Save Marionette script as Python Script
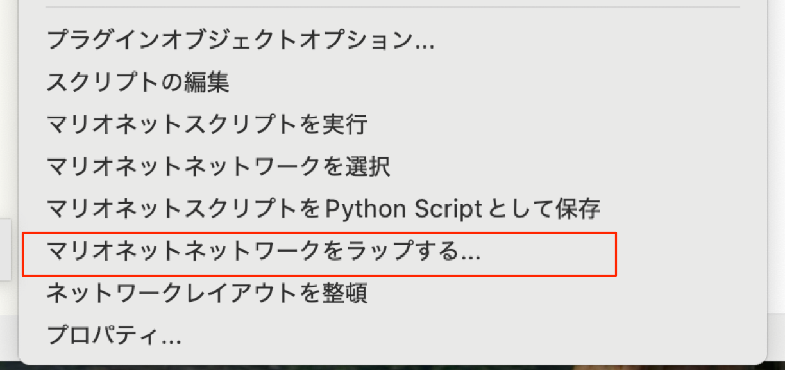The height and width of the screenshot is (370, 785). 324,209
